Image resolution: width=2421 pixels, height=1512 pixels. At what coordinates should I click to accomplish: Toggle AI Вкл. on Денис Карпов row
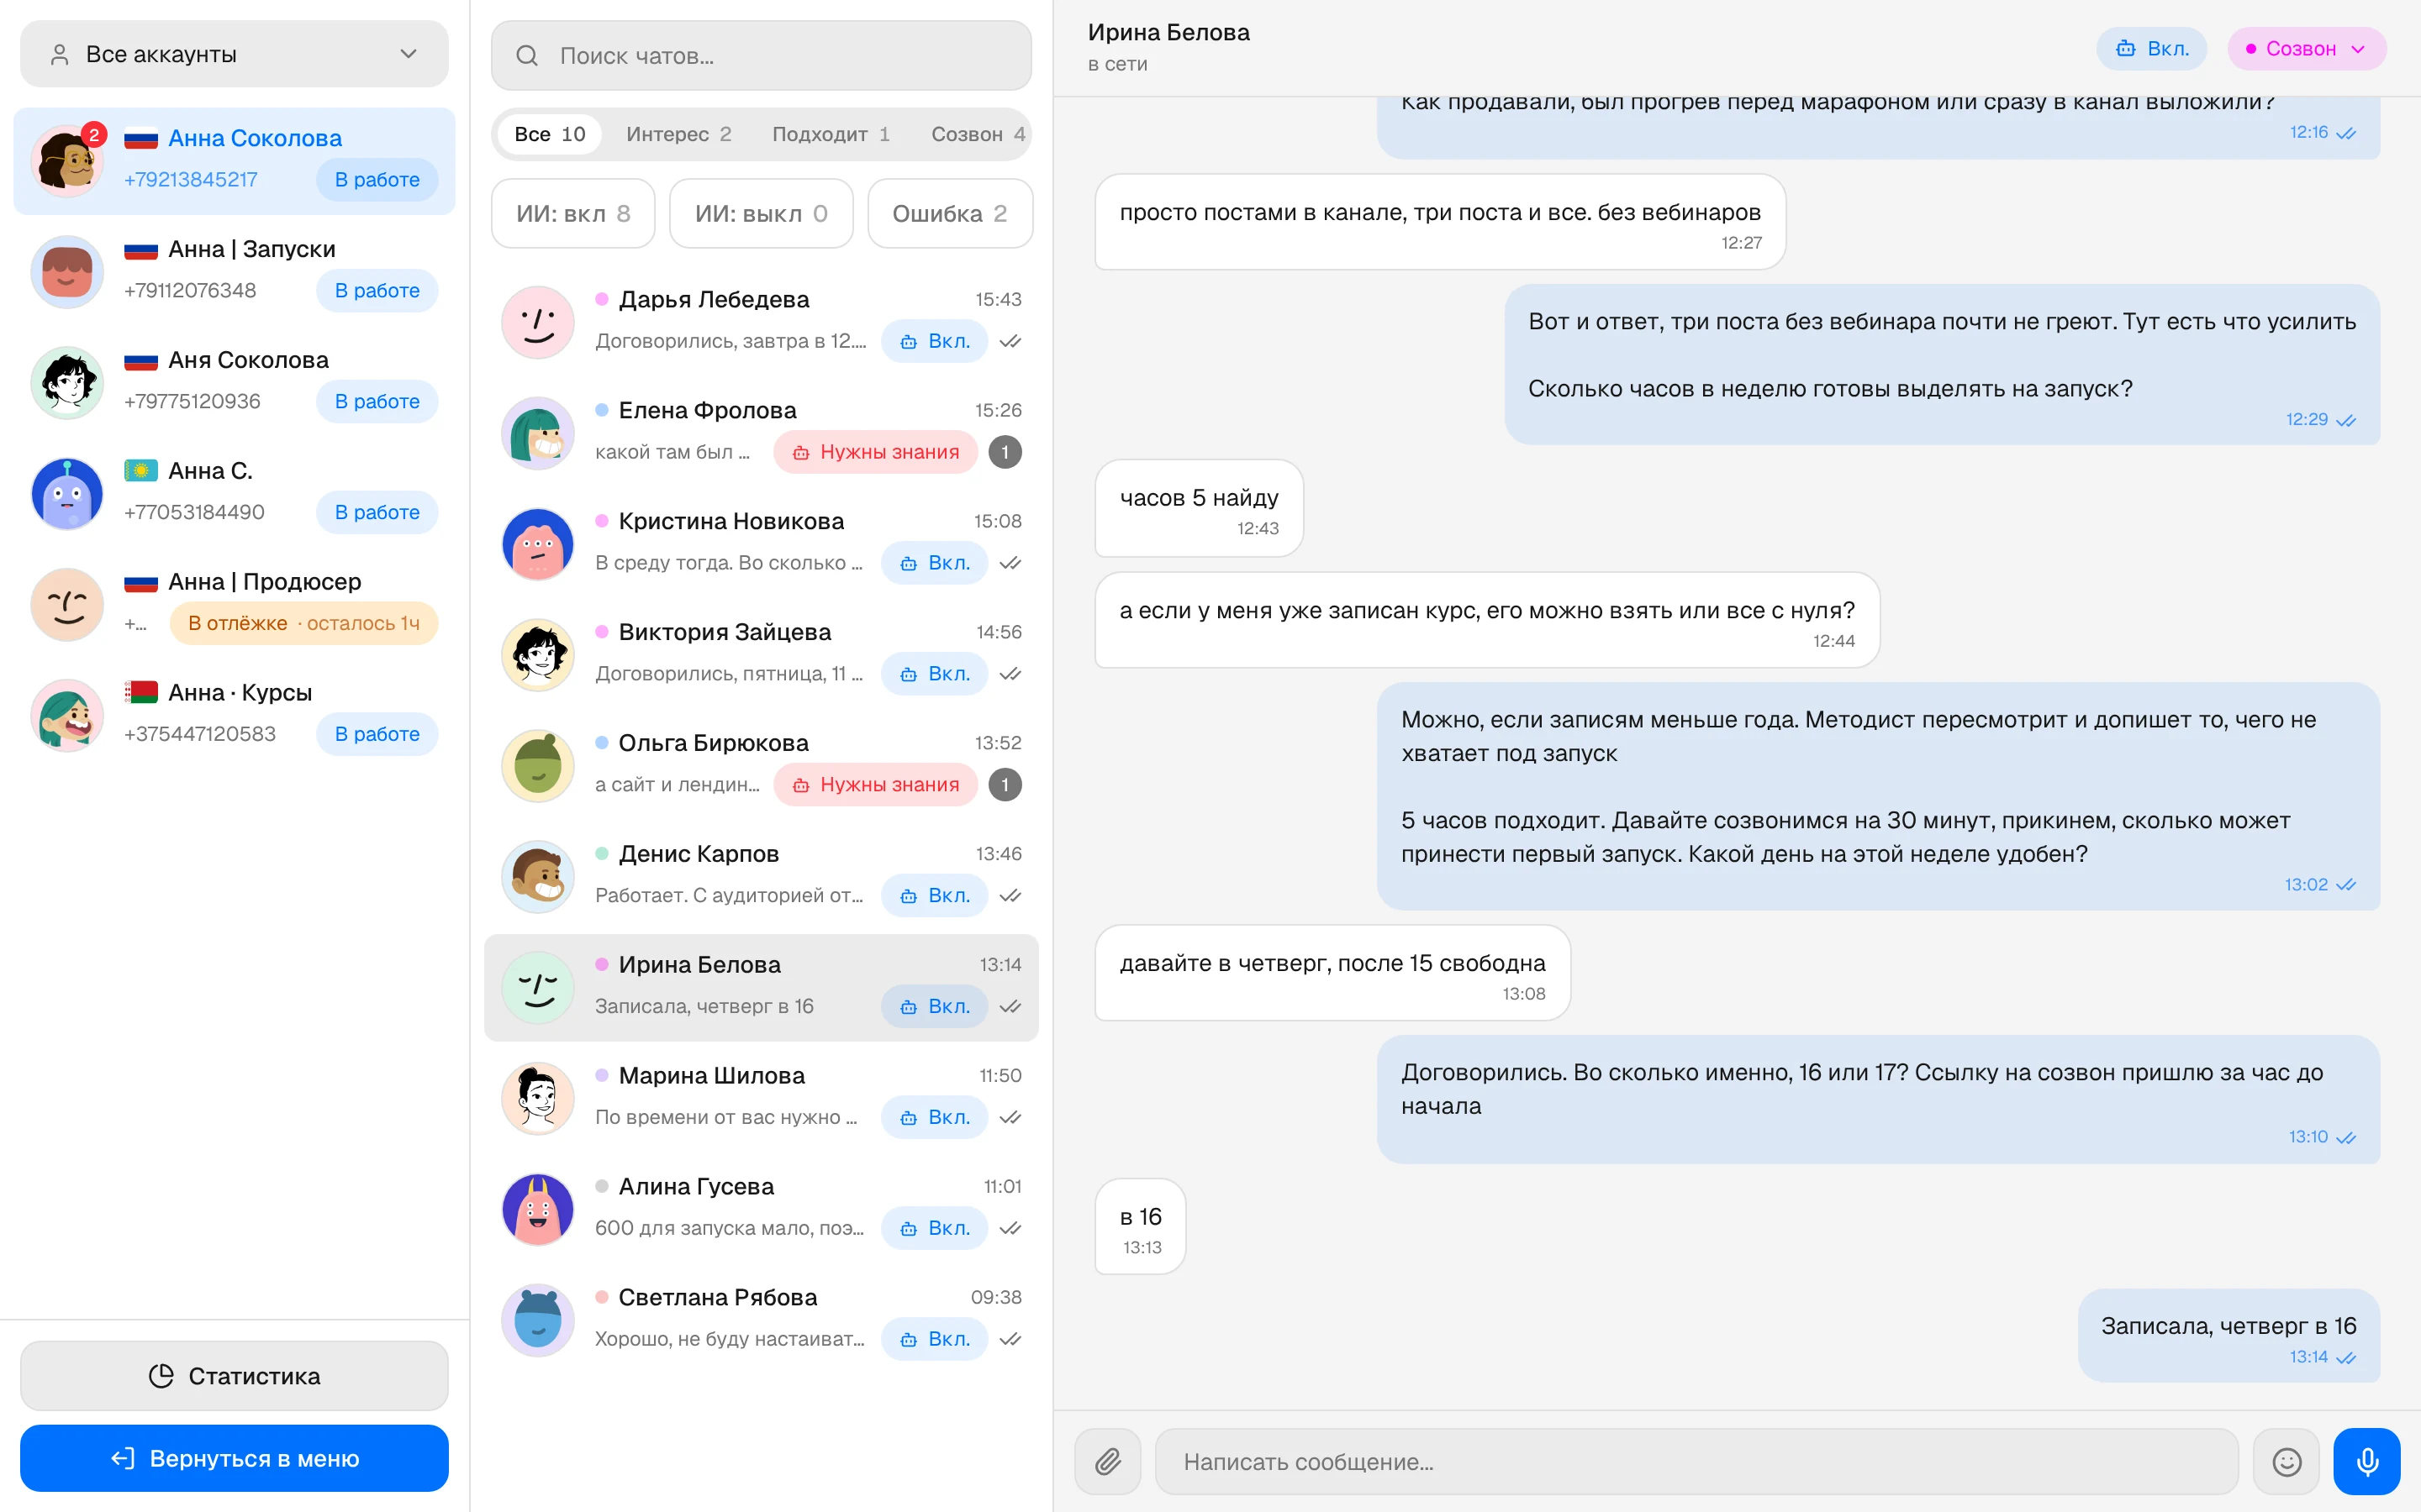tap(935, 896)
